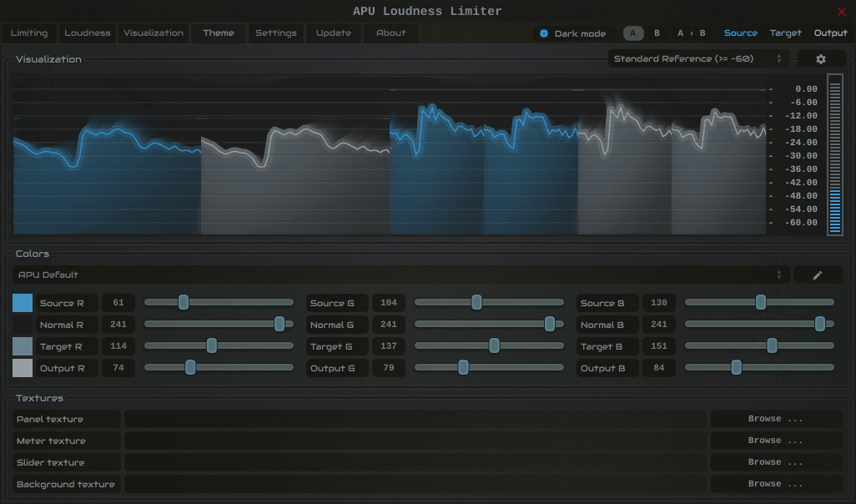Click the Source G slider

(489, 303)
